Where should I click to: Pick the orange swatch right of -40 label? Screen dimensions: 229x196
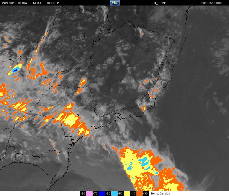(x=139, y=193)
